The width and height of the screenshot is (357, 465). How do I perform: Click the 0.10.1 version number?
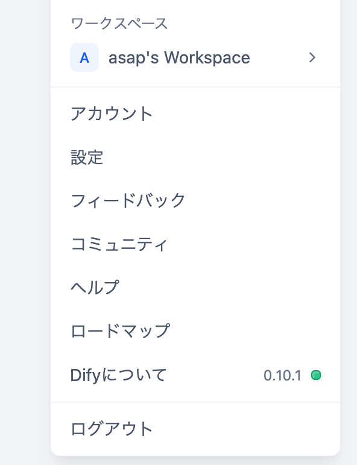282,376
